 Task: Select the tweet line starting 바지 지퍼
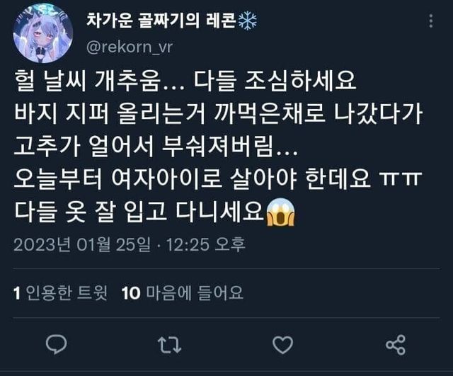coord(219,114)
